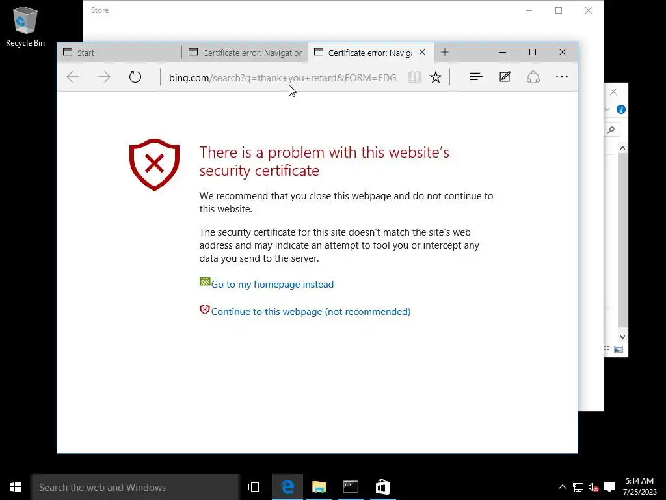
Task: Switch to large icons view in background window
Action: 619,350
